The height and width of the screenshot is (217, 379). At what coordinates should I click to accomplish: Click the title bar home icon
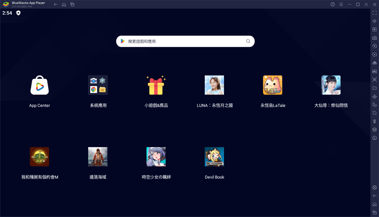pos(64,4)
